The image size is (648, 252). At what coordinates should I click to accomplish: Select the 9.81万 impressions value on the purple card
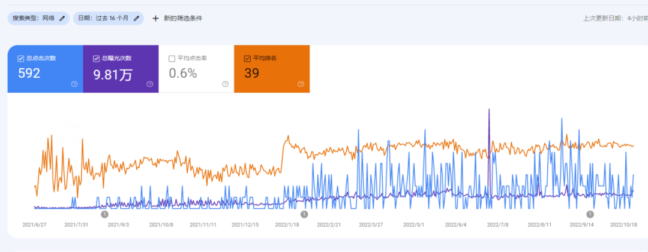(x=112, y=74)
